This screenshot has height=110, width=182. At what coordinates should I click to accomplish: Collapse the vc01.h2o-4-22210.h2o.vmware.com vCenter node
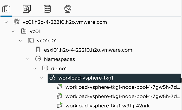pyautogui.click(x=6, y=22)
